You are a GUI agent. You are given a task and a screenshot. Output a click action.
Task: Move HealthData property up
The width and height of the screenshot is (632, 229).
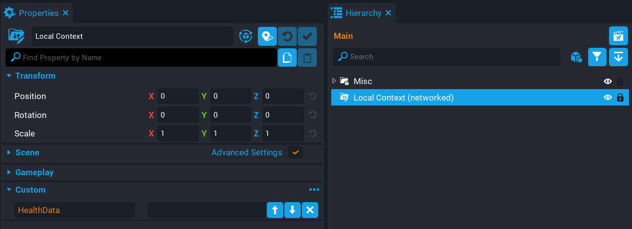275,210
